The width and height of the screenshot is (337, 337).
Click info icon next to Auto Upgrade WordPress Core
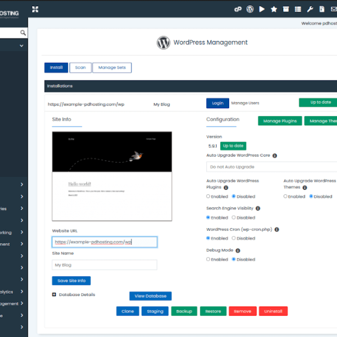pyautogui.click(x=275, y=156)
